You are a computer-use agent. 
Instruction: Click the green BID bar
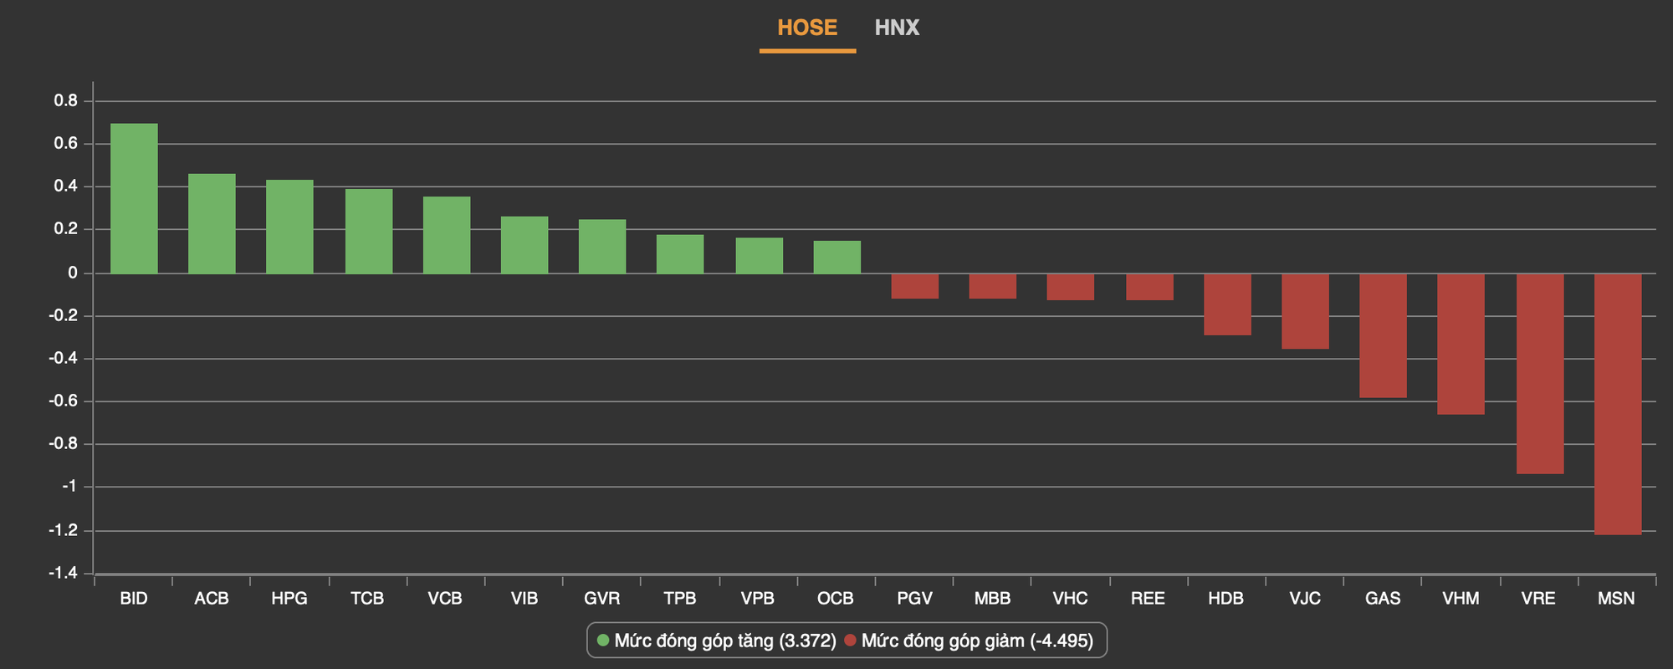click(134, 198)
